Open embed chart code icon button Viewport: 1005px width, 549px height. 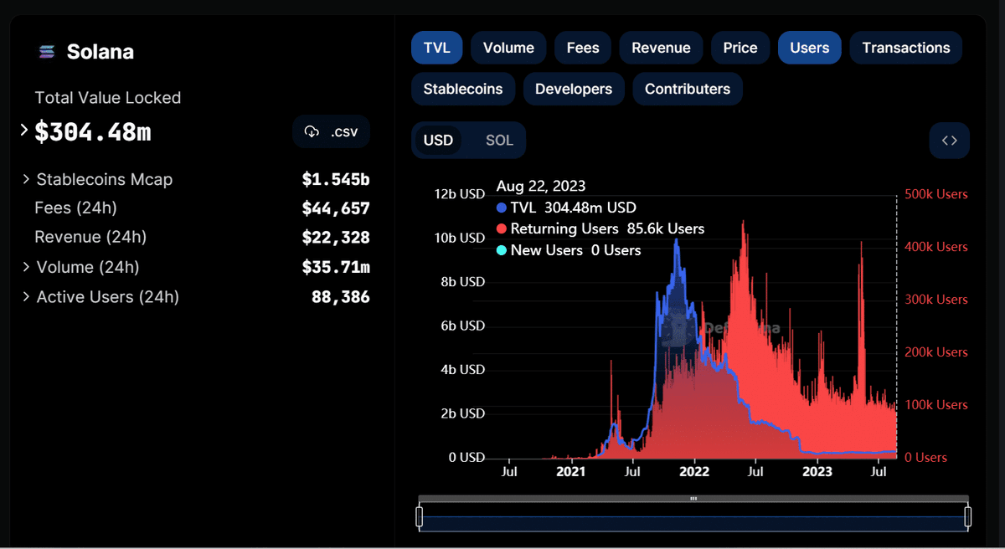coord(949,141)
